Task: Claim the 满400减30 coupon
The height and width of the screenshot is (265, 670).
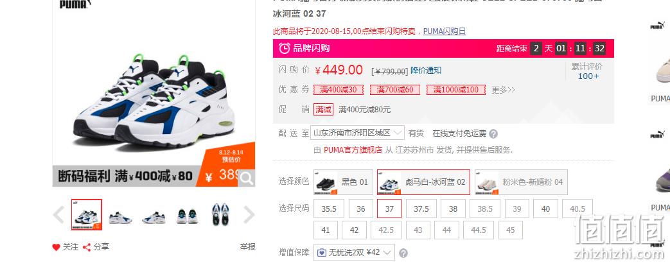Action: point(339,90)
